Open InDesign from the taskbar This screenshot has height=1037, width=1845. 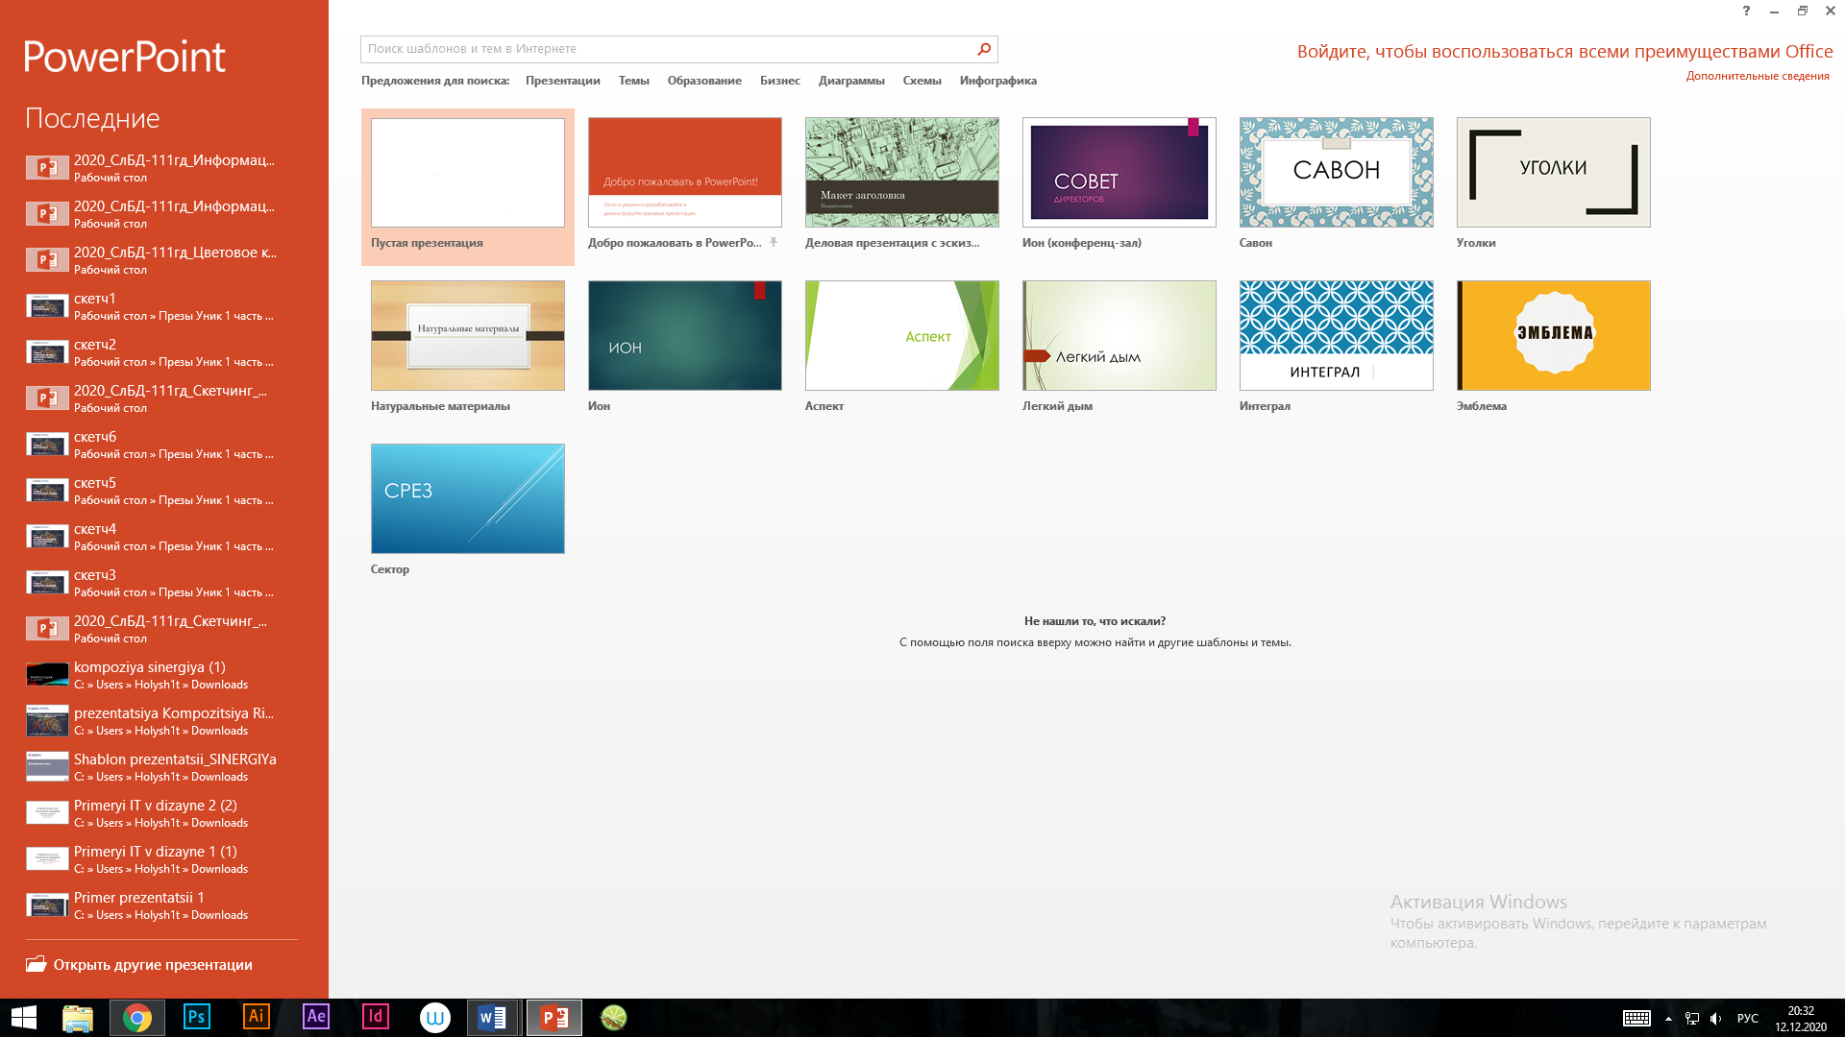tap(375, 1017)
